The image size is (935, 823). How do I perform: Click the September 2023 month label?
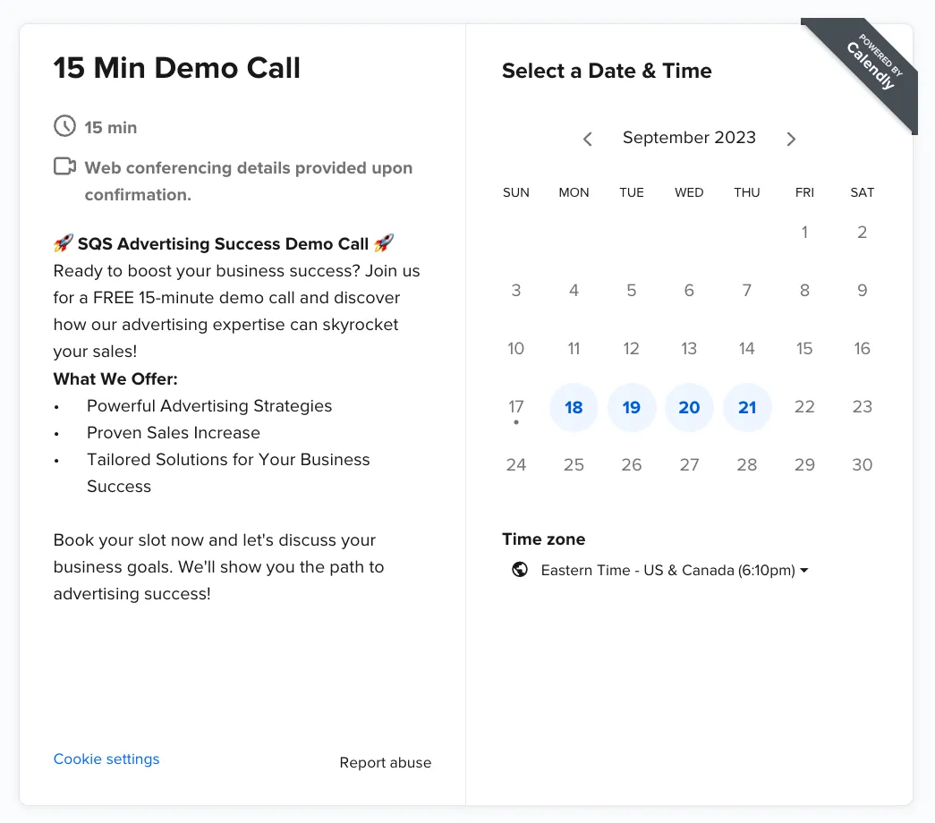[689, 138]
